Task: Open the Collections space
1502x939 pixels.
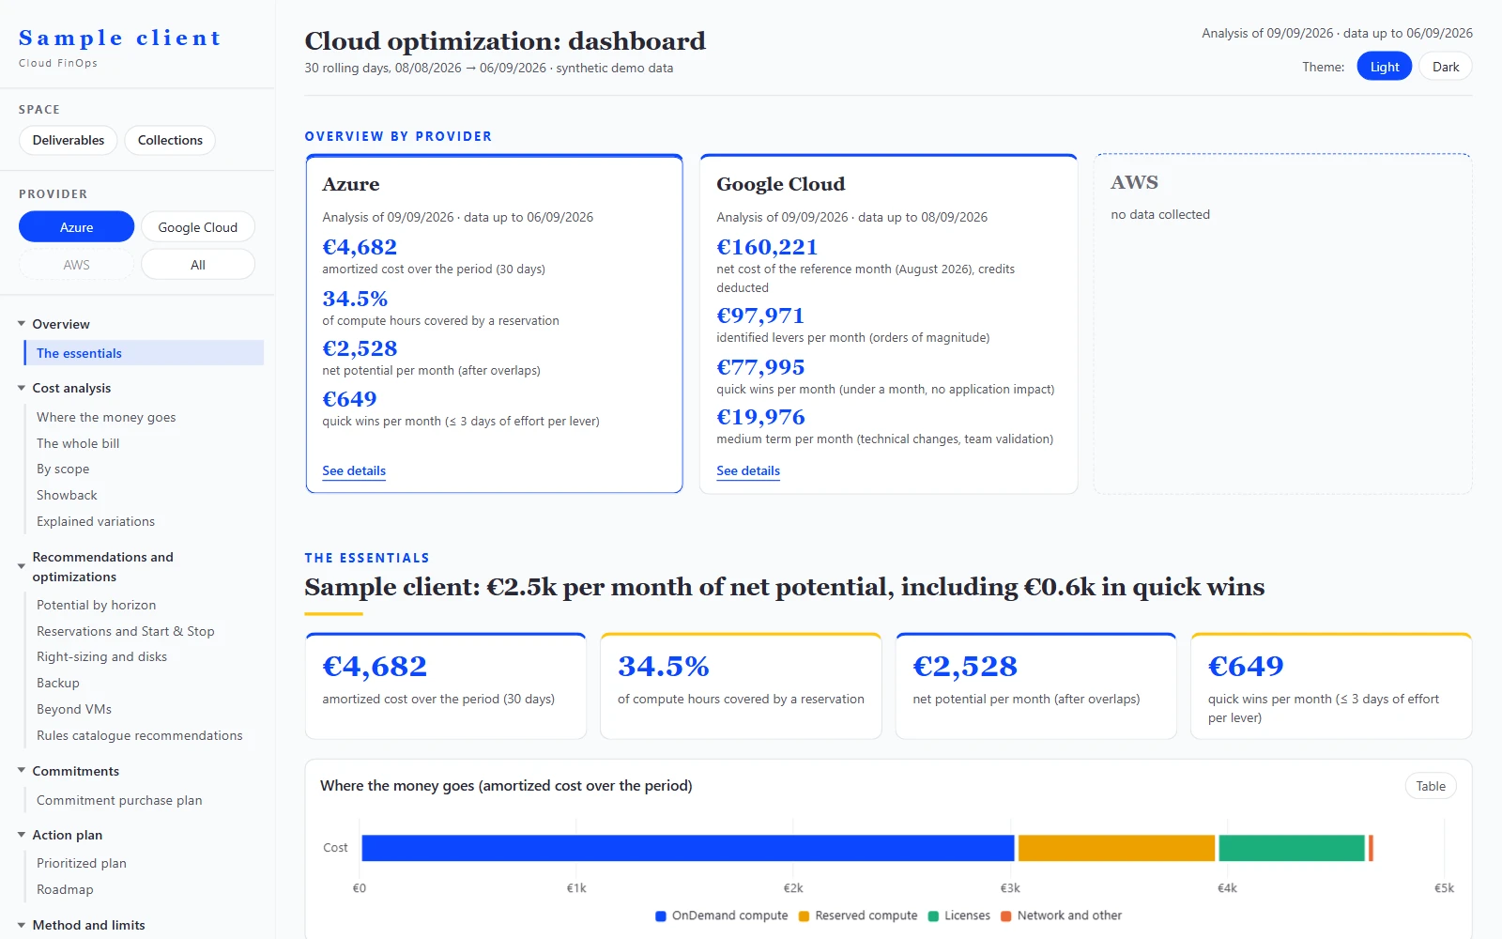Action: 170,140
